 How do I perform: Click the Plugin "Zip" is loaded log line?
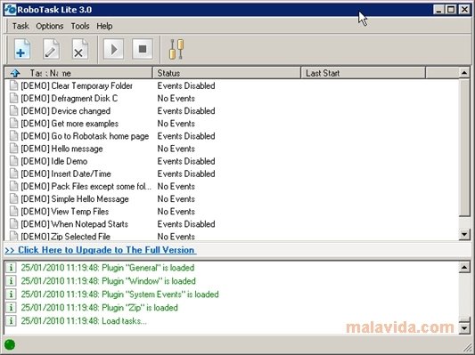(x=99, y=308)
